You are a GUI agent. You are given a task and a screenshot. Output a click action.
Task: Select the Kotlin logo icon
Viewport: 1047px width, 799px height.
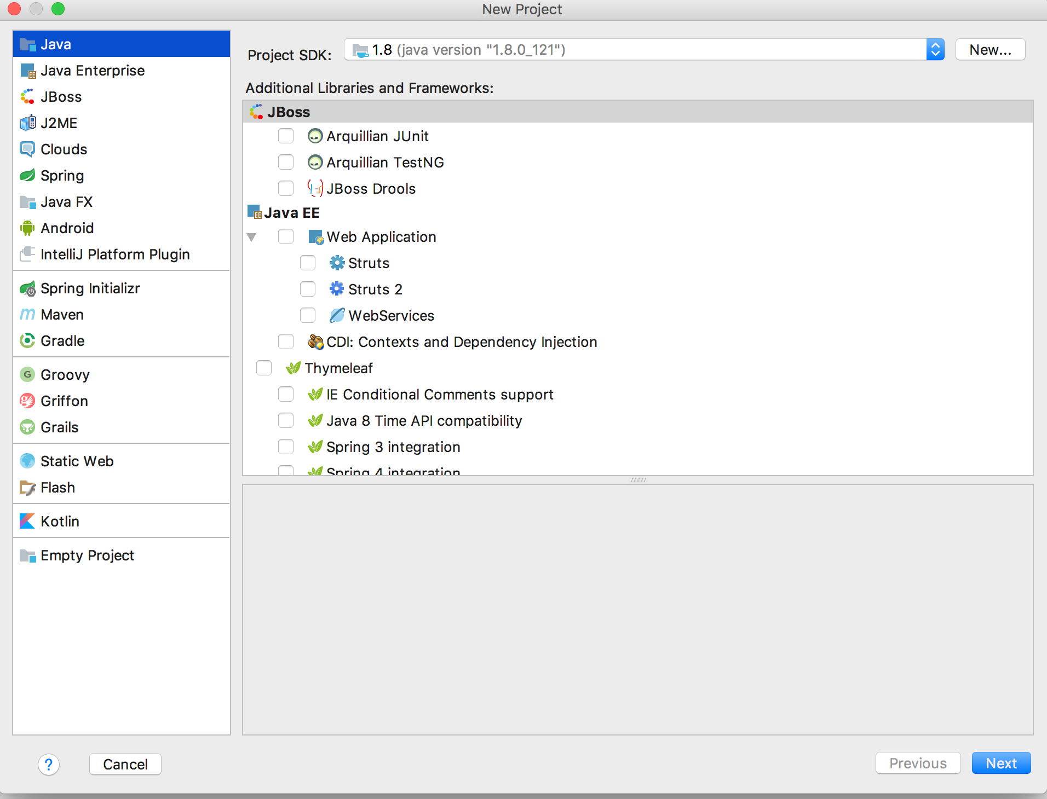(27, 522)
